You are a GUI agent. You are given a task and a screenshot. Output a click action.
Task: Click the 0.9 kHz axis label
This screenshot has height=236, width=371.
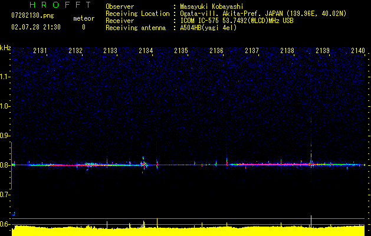point(5,136)
